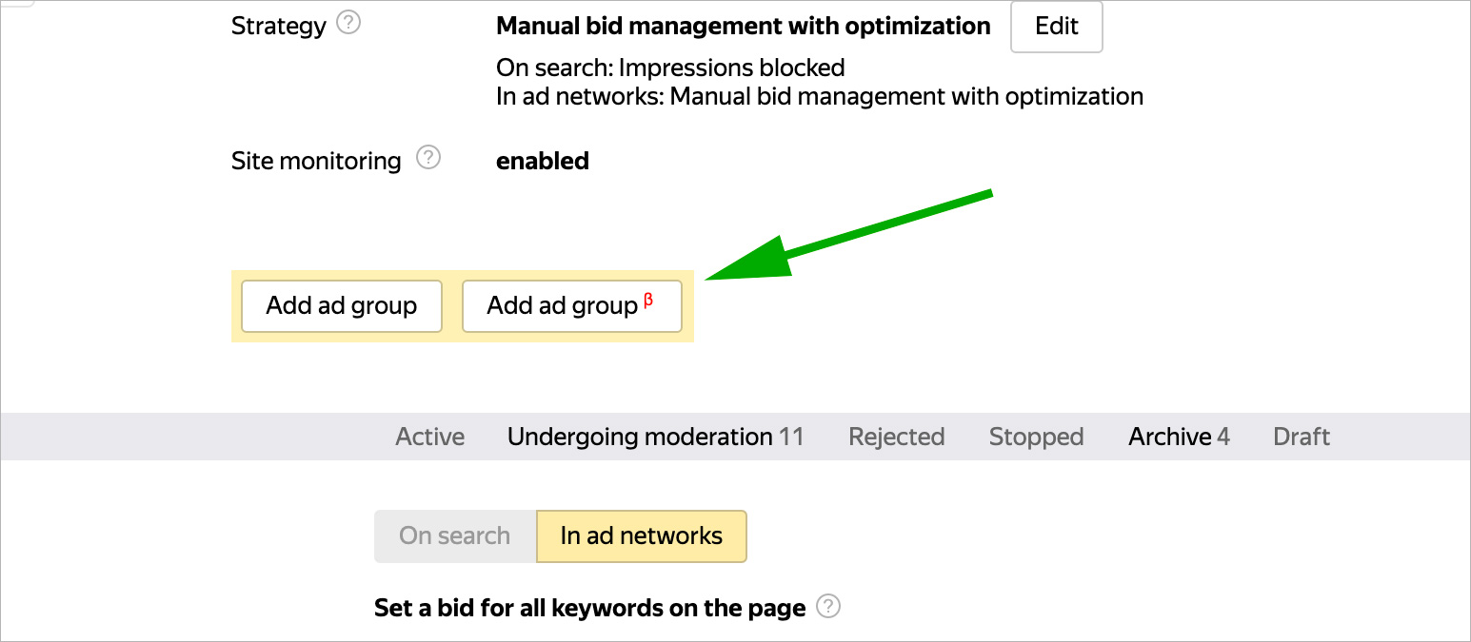Click the help icon next to Strategy
The height and width of the screenshot is (642, 1471).
[x=349, y=24]
